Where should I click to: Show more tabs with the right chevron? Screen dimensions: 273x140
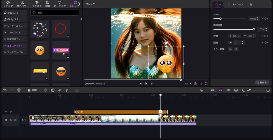(x=79, y=4)
